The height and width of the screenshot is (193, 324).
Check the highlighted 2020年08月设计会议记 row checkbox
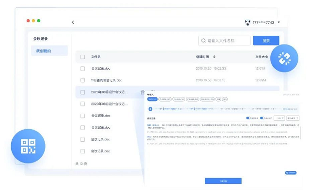pyautogui.click(x=83, y=92)
